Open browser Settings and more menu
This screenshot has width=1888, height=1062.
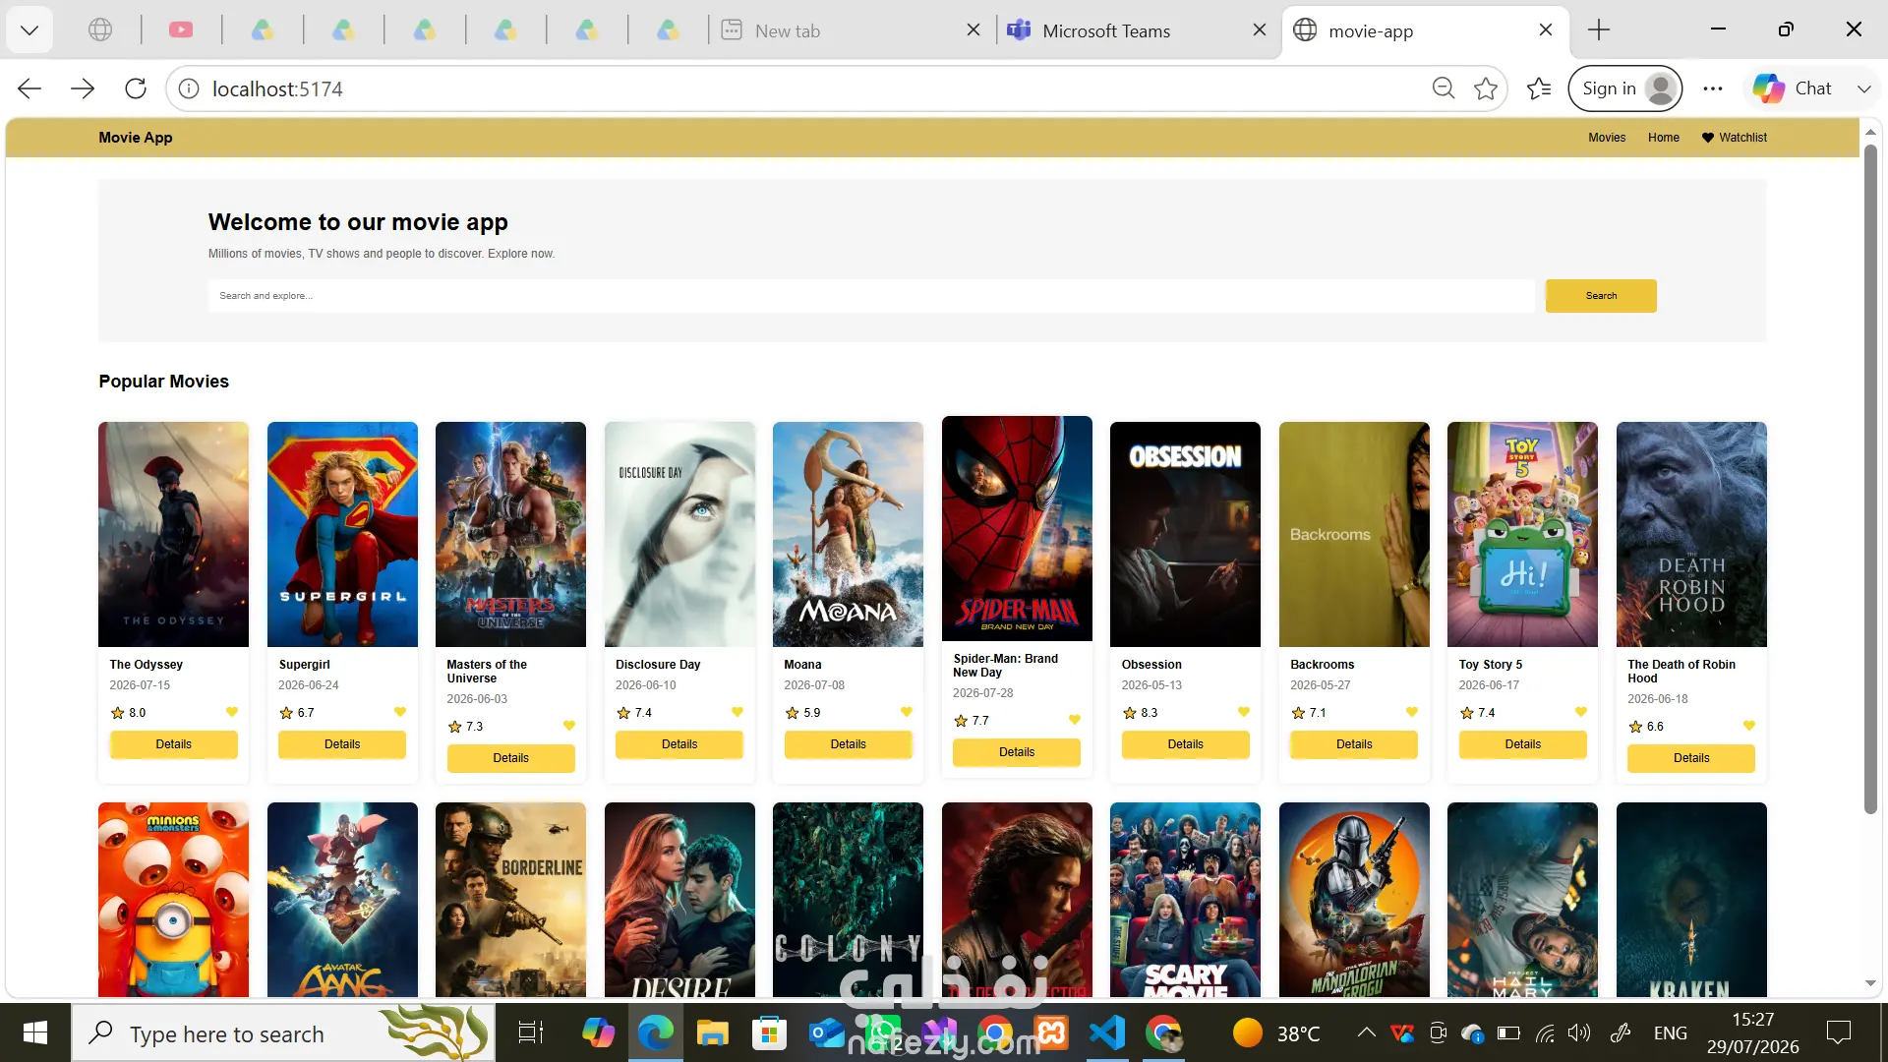(1713, 88)
